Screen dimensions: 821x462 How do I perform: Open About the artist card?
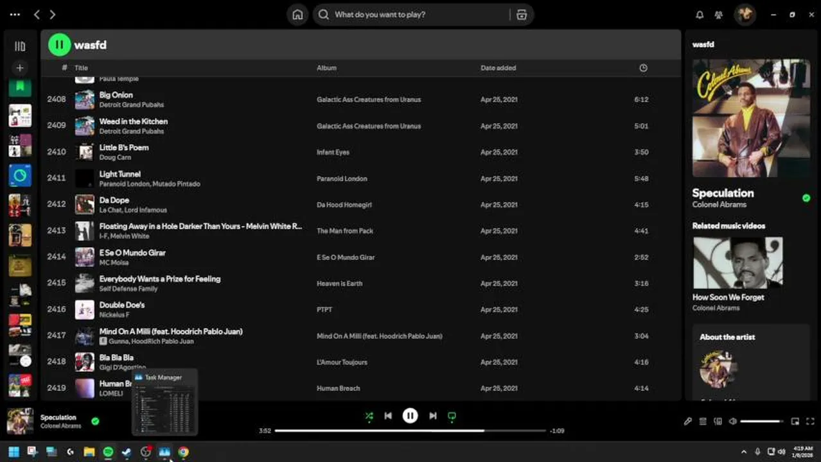click(751, 363)
